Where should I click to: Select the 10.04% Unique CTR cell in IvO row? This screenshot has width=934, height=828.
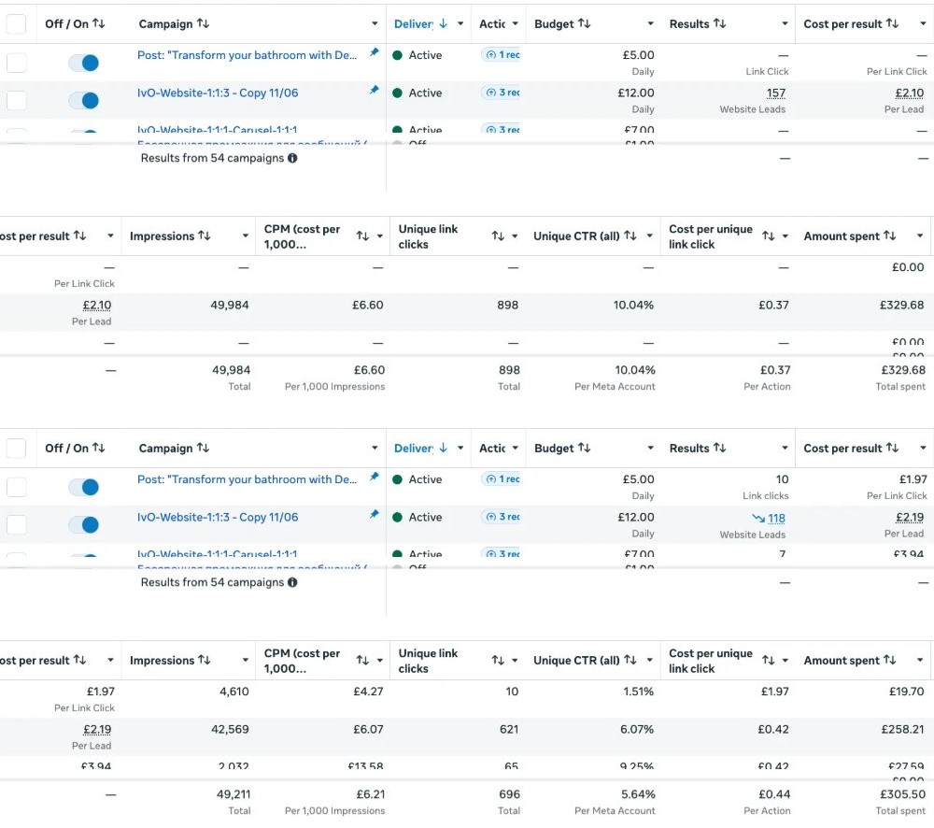coord(634,306)
